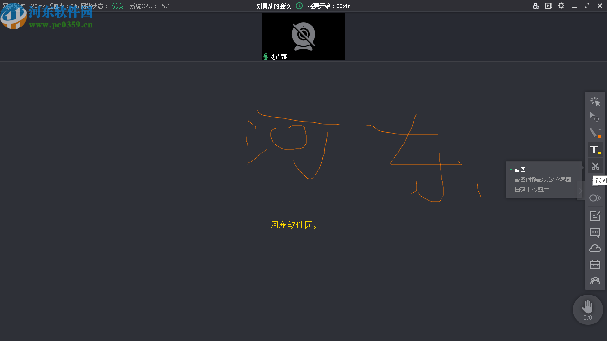Image resolution: width=607 pixels, height=341 pixels.
Task: Choose 扫码上传图片 option
Action: [531, 189]
